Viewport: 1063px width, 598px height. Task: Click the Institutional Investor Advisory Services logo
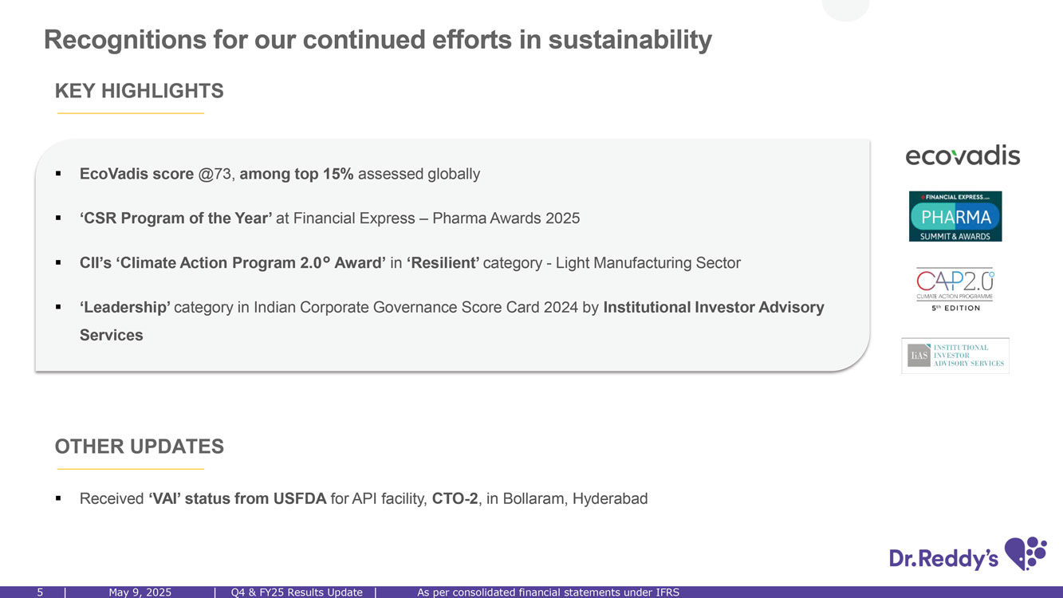click(x=955, y=356)
